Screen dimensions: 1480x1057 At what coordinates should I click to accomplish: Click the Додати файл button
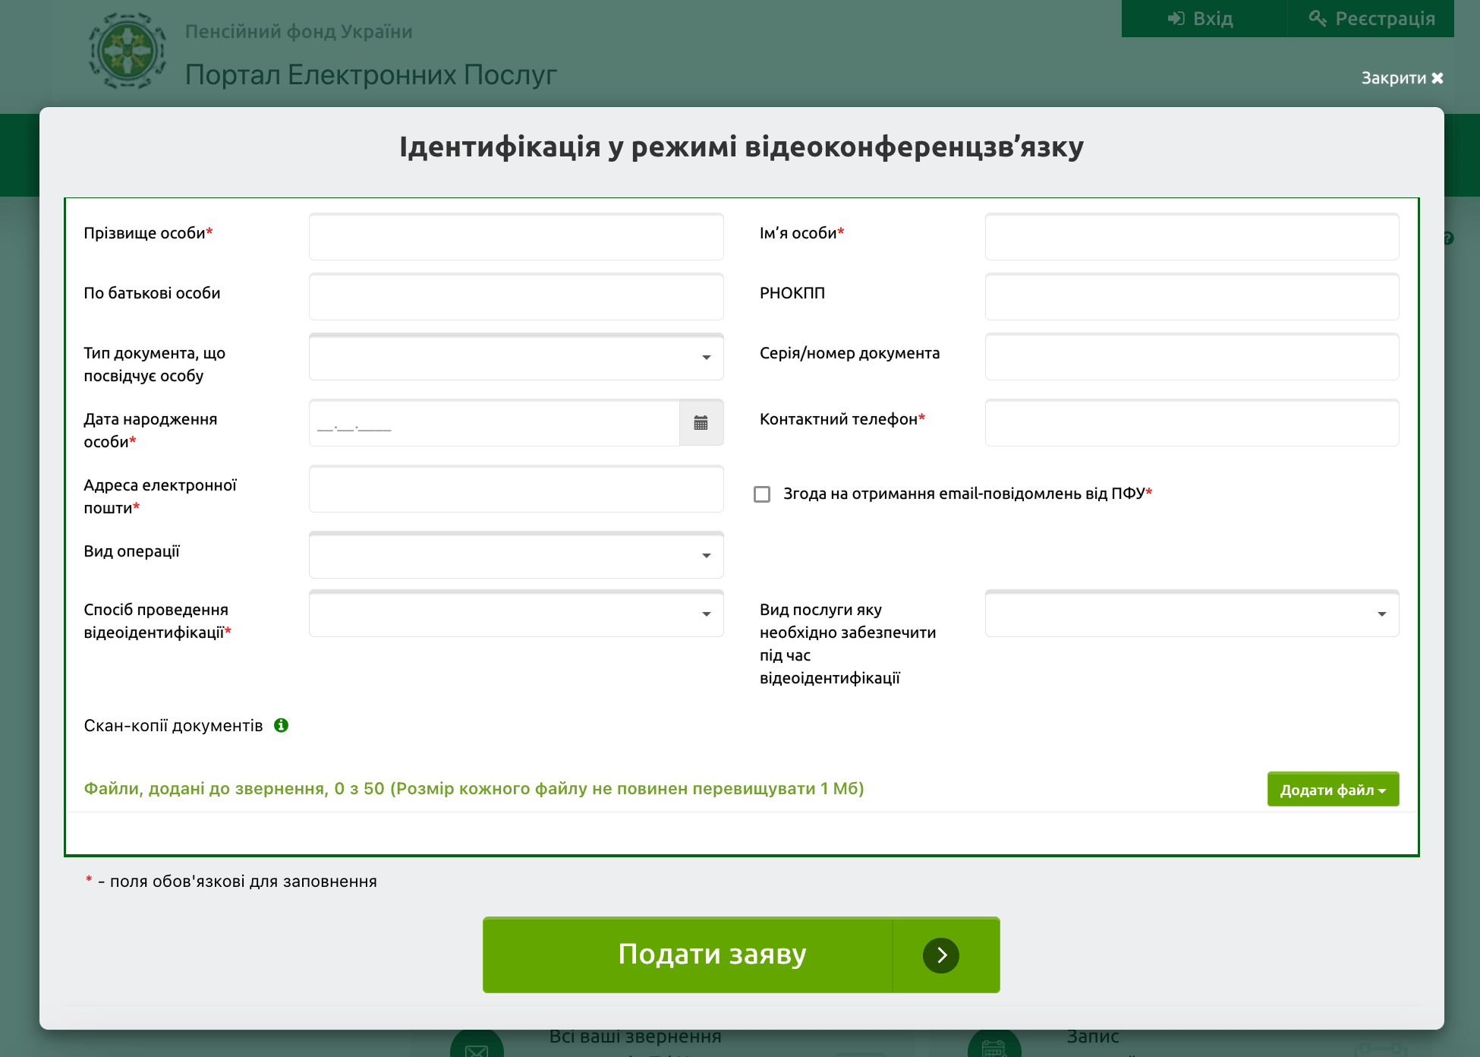pyautogui.click(x=1333, y=790)
